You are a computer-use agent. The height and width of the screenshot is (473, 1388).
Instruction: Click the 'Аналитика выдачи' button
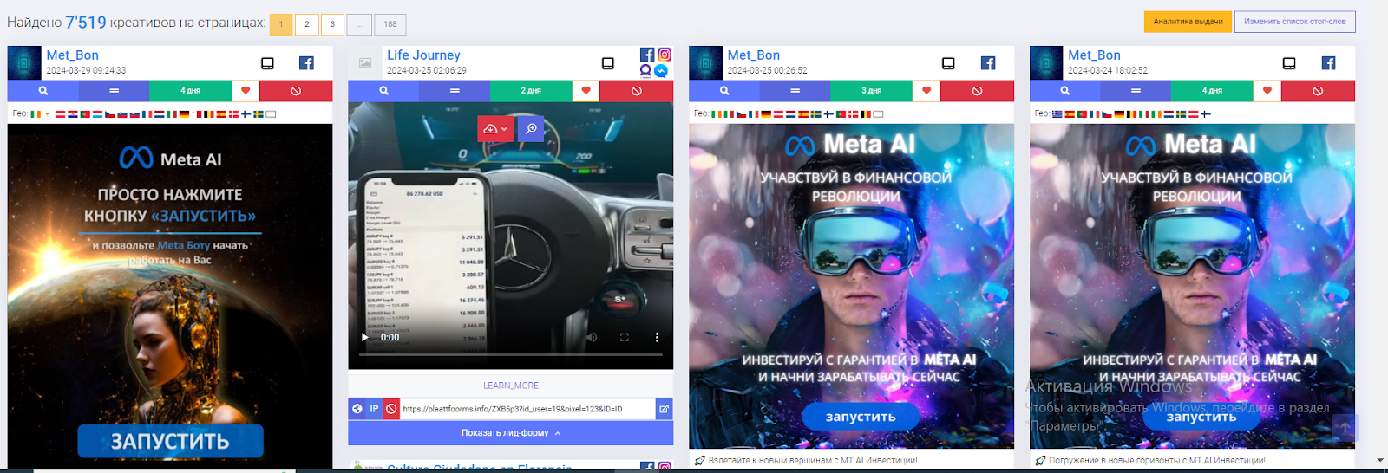coord(1188,22)
